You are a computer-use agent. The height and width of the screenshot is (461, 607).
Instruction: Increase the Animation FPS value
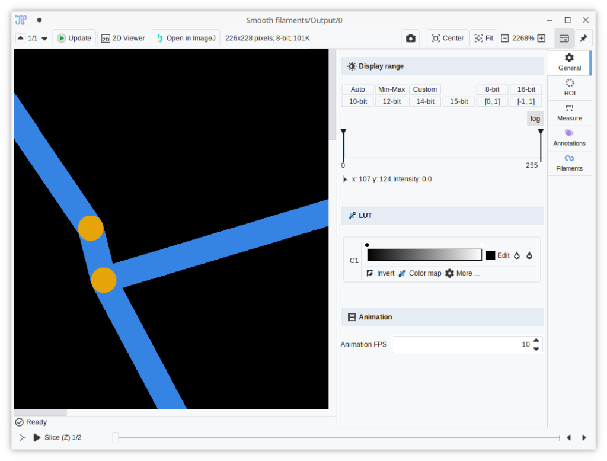536,341
